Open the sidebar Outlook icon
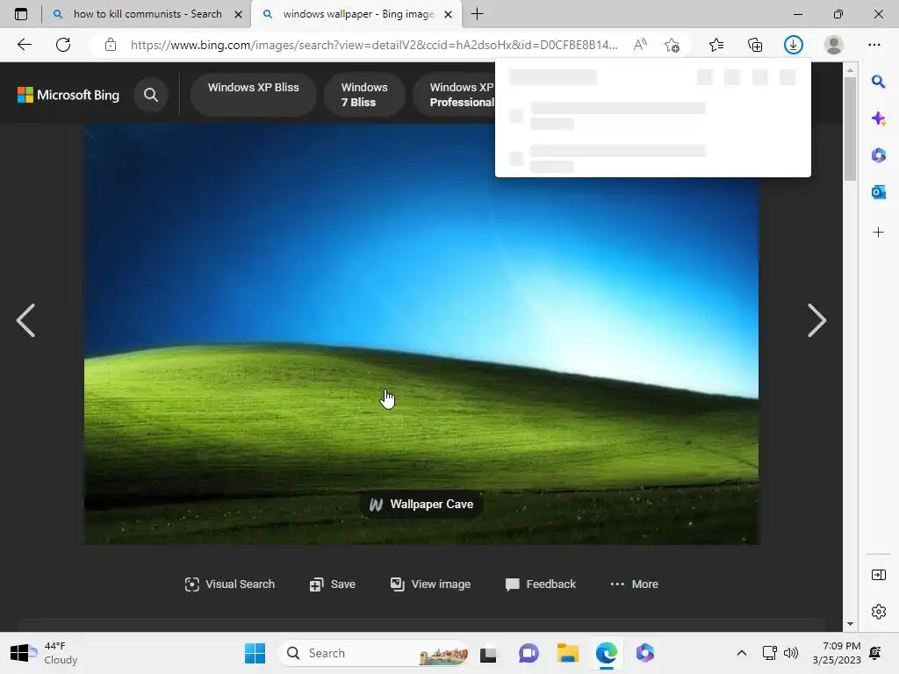 coord(878,192)
